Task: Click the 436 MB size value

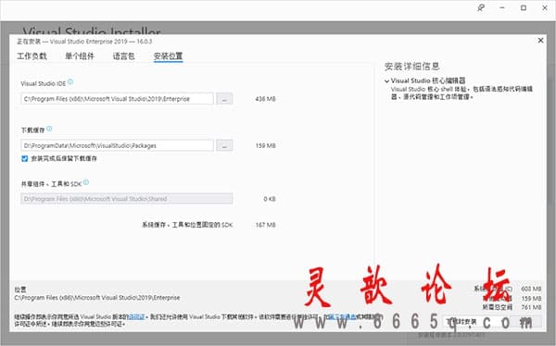Action: coord(265,99)
